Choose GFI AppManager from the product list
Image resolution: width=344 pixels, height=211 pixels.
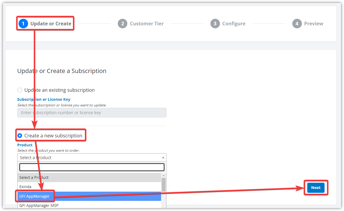[89, 196]
